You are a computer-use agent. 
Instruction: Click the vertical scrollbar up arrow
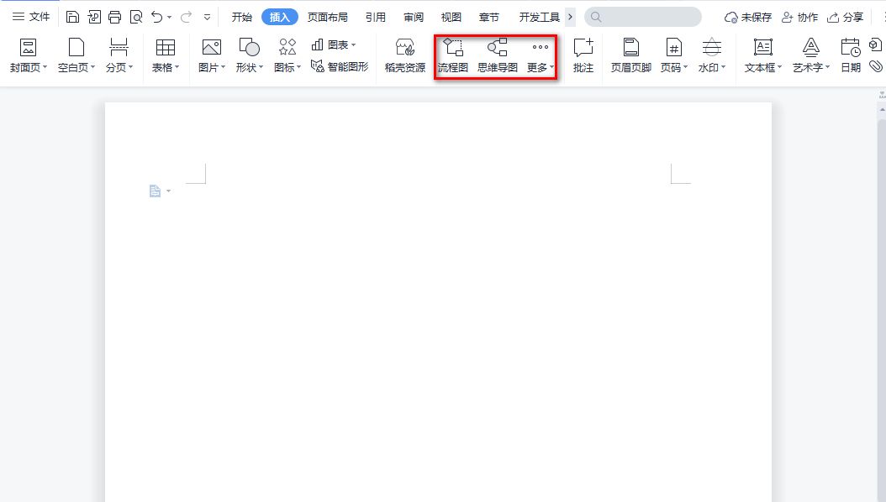pyautogui.click(x=882, y=109)
